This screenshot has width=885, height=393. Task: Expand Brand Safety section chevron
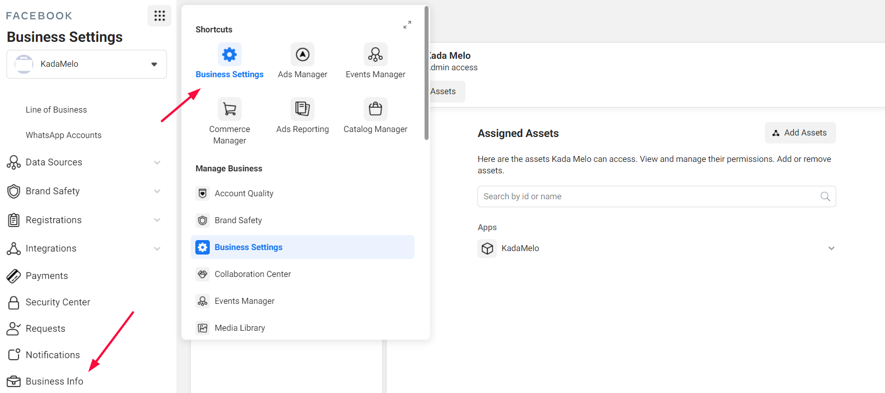(157, 191)
